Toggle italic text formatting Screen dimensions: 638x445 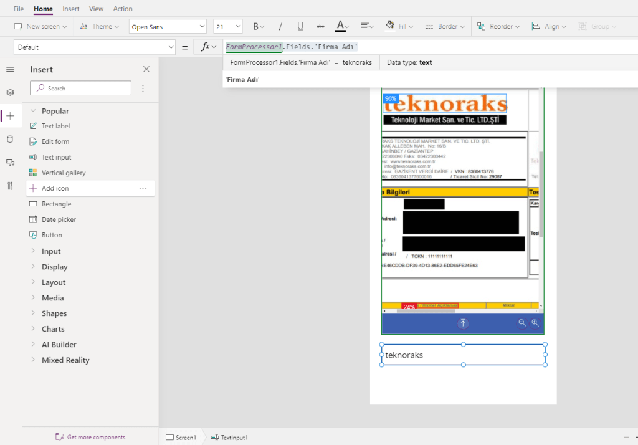click(280, 27)
